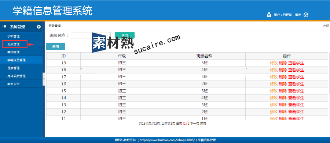The width and height of the screenshot is (330, 143).
Task: Click 退出 to log out
Action: click(x=298, y=15)
